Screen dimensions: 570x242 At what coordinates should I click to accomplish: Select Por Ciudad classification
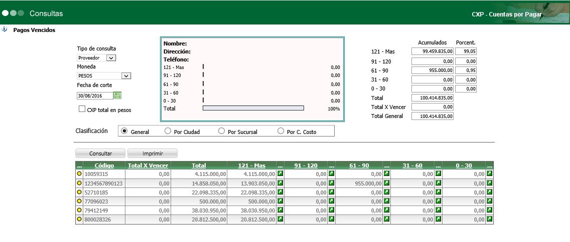[x=168, y=131]
